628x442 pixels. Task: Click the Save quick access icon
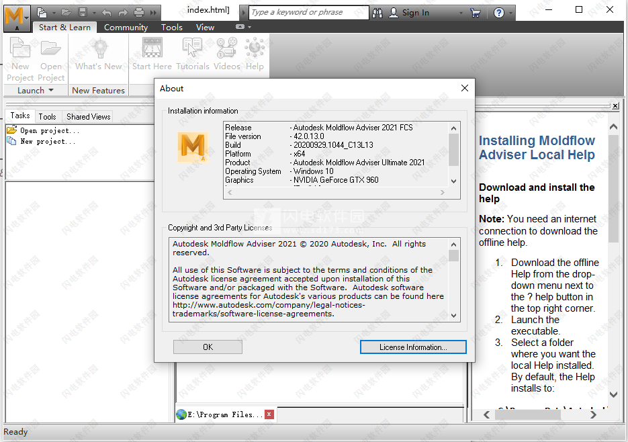tap(83, 13)
